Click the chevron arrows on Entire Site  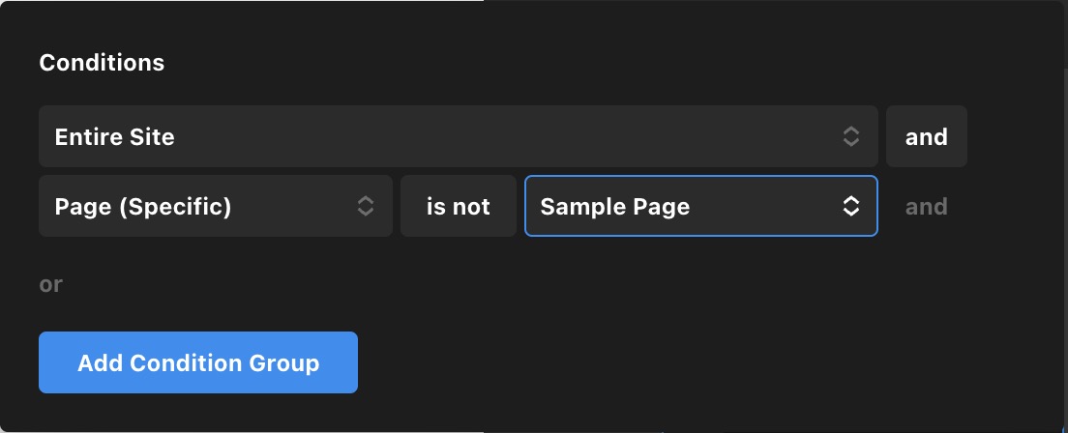click(x=850, y=136)
